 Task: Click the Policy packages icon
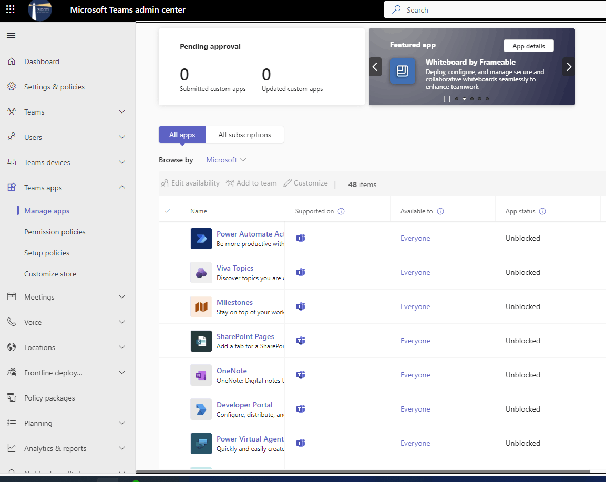[x=12, y=397]
